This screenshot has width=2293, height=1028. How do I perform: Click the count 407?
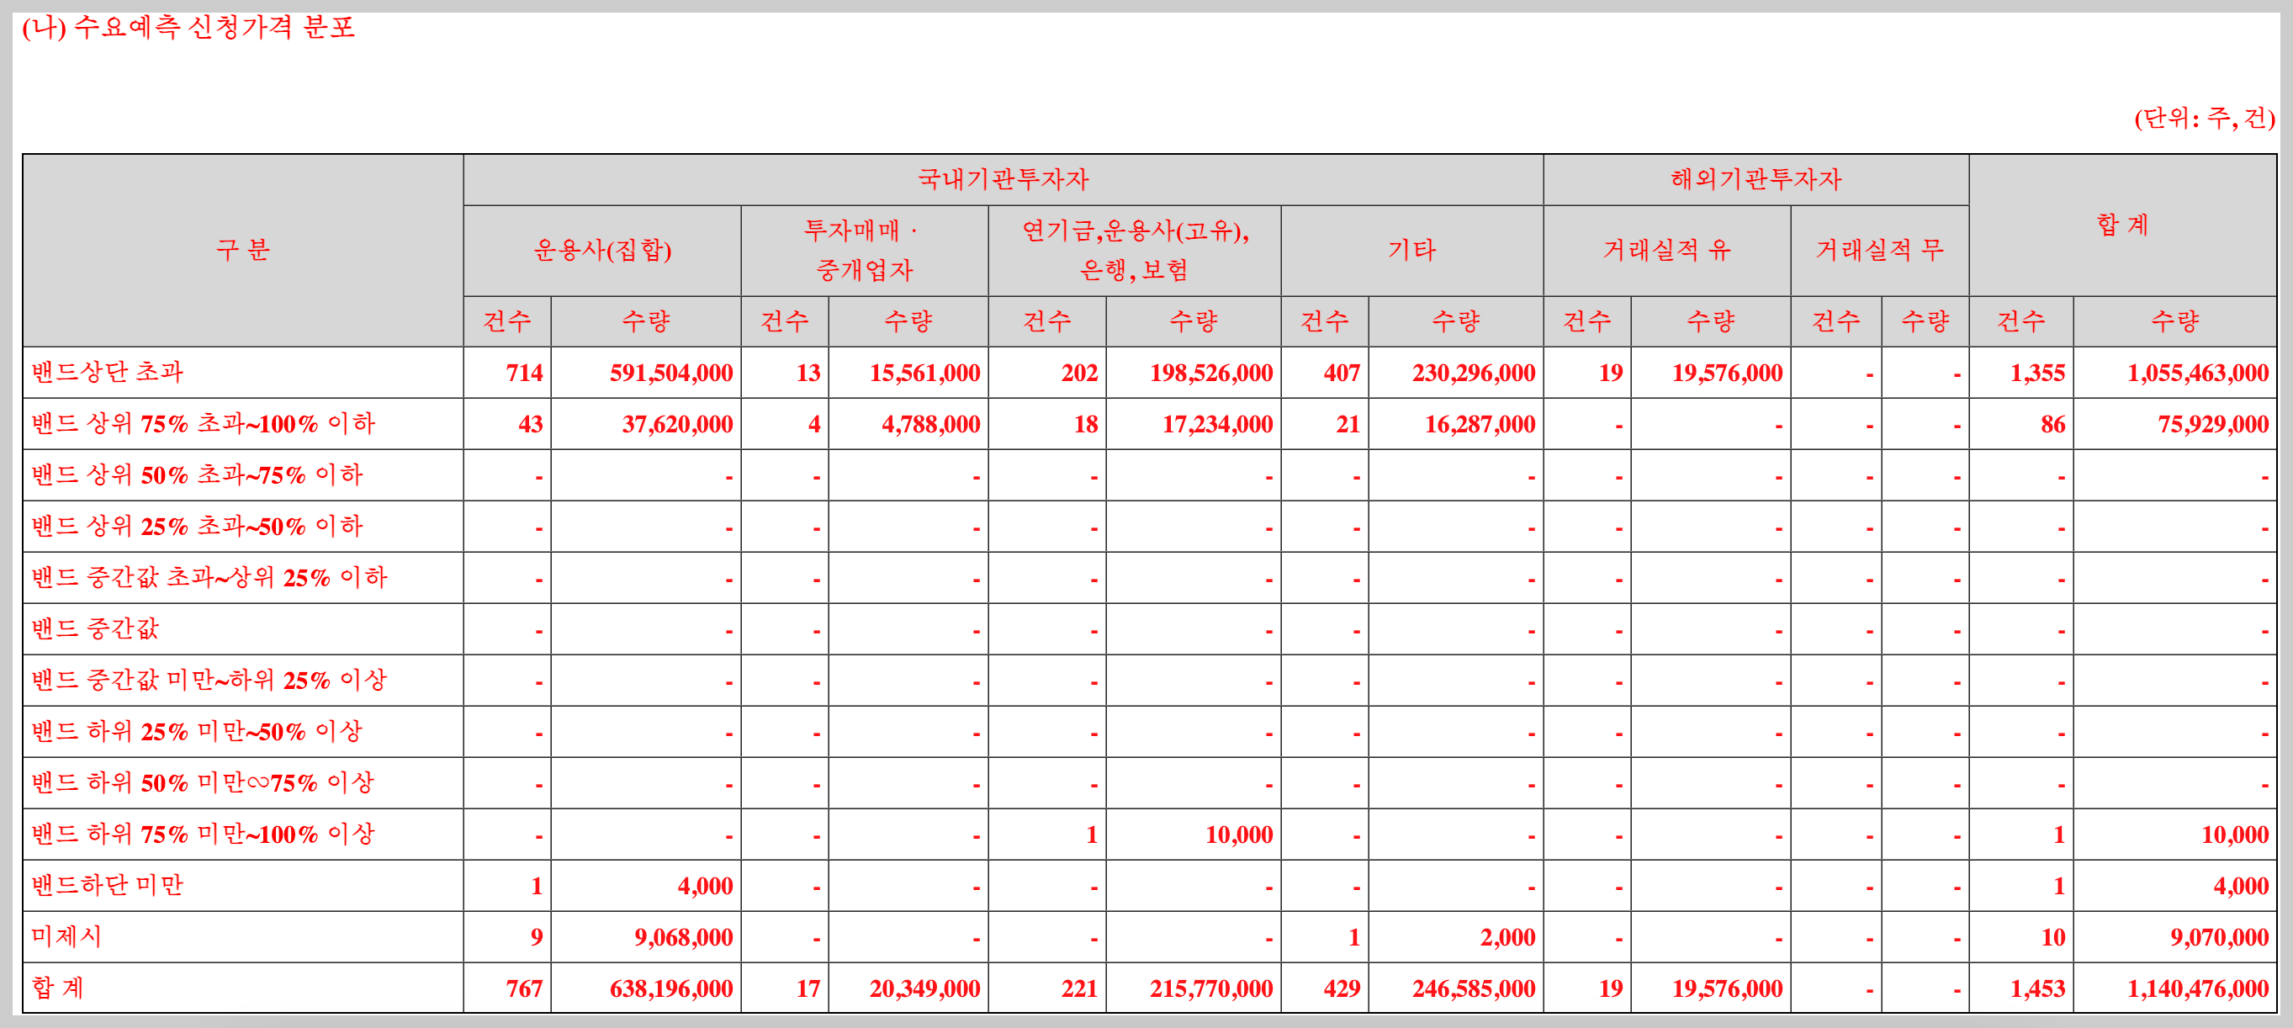click(x=1342, y=373)
